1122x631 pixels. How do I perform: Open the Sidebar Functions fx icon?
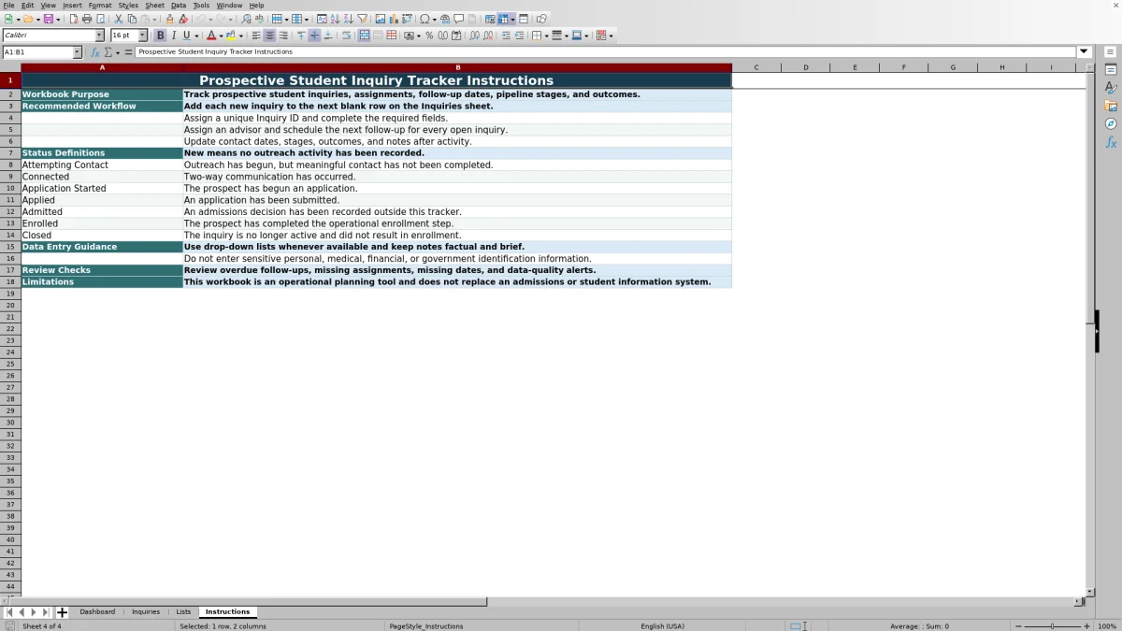1111,142
